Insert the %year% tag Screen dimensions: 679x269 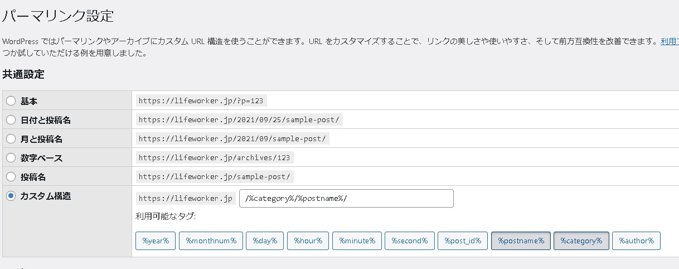[x=156, y=241]
